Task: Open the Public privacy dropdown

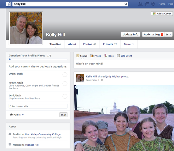Action: (x=17, y=115)
